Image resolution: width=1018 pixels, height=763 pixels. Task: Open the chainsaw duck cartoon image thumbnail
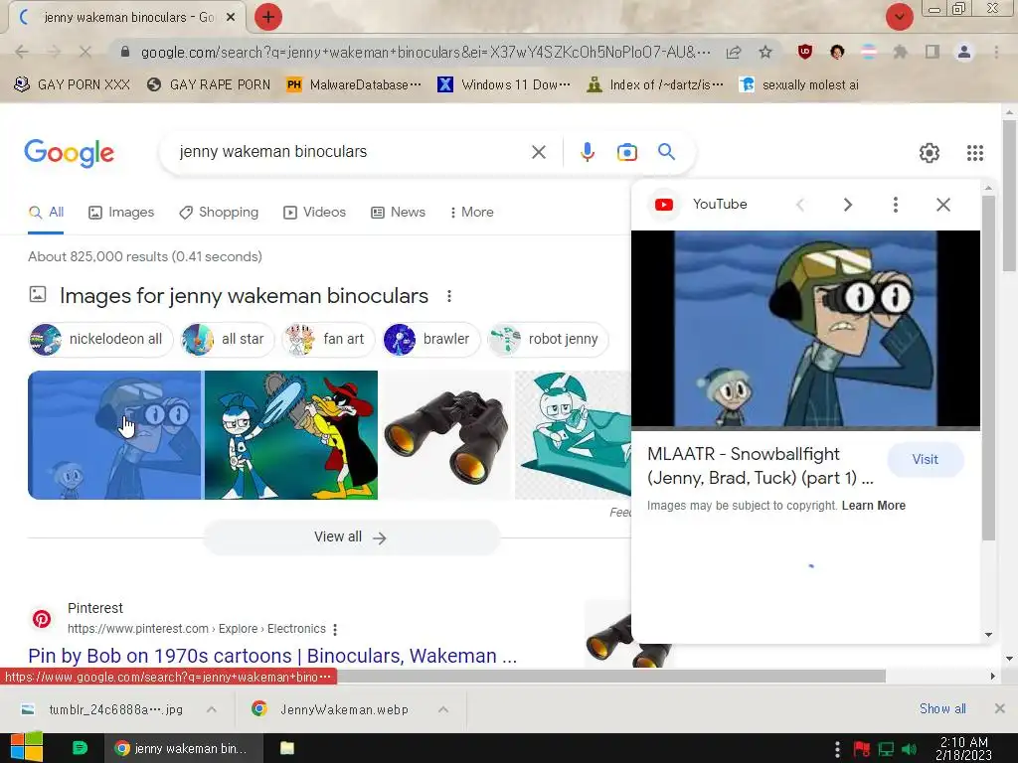pyautogui.click(x=291, y=435)
